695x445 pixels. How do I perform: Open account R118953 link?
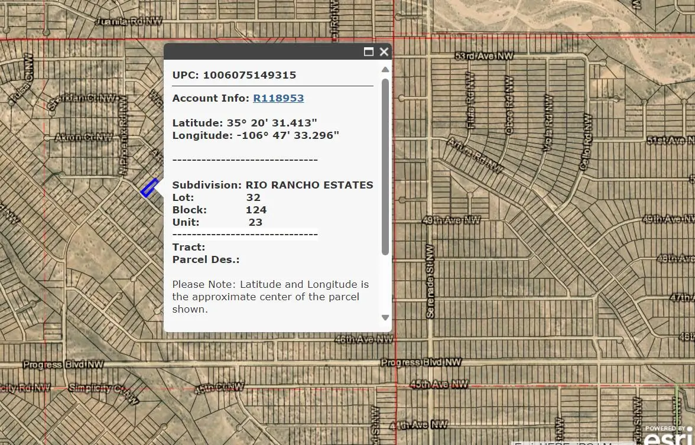click(278, 98)
